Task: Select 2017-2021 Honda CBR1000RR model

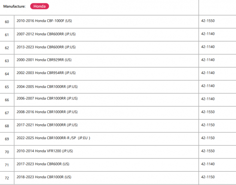Action: click(x=47, y=125)
